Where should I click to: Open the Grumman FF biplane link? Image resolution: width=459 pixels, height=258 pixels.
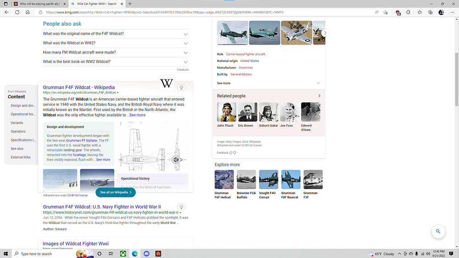coord(81,140)
